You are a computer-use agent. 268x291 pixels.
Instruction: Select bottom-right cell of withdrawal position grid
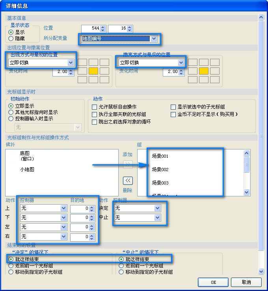pyautogui.click(x=215, y=80)
